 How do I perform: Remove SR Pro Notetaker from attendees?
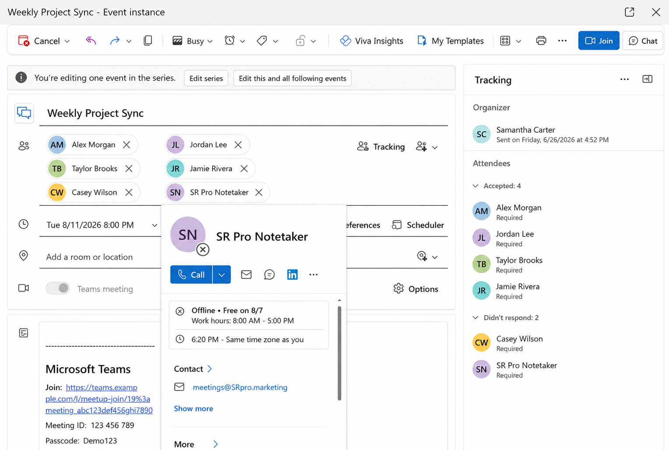pyautogui.click(x=259, y=193)
